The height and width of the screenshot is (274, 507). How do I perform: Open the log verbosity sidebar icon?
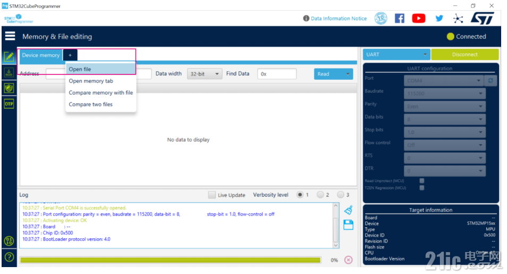[x=9, y=240]
